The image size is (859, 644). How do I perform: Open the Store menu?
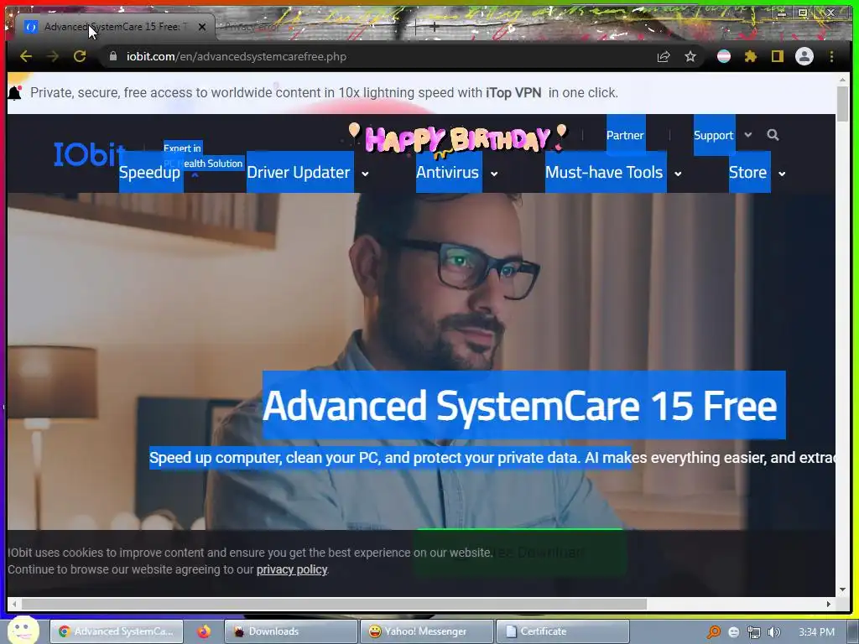747,173
